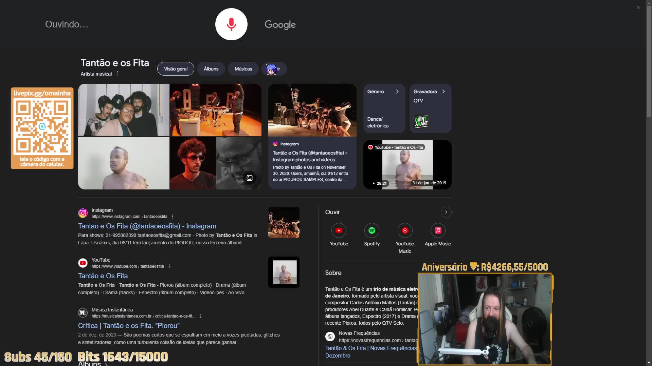
Task: Play the 28:21 YouTube video card
Action: coord(407,165)
